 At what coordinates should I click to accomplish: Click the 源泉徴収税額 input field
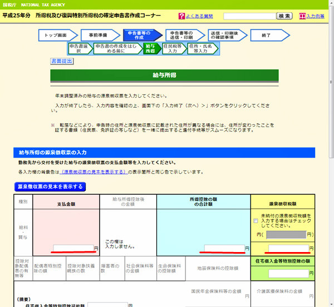pos(288,248)
